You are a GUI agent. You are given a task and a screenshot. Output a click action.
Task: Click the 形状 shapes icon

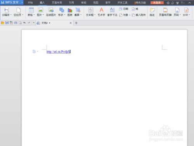62,10
